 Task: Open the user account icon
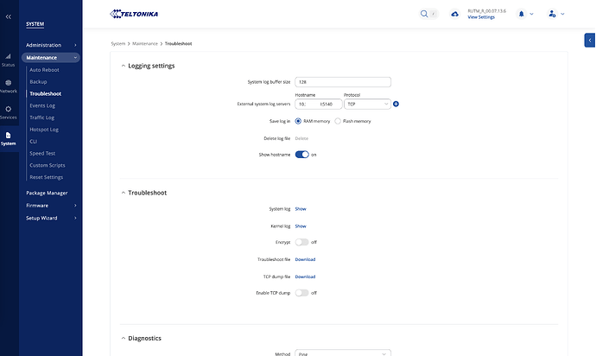pos(552,14)
